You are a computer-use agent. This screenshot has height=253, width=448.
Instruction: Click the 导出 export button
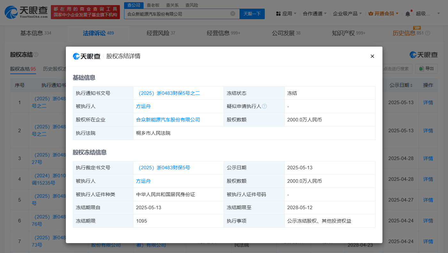tap(427, 69)
